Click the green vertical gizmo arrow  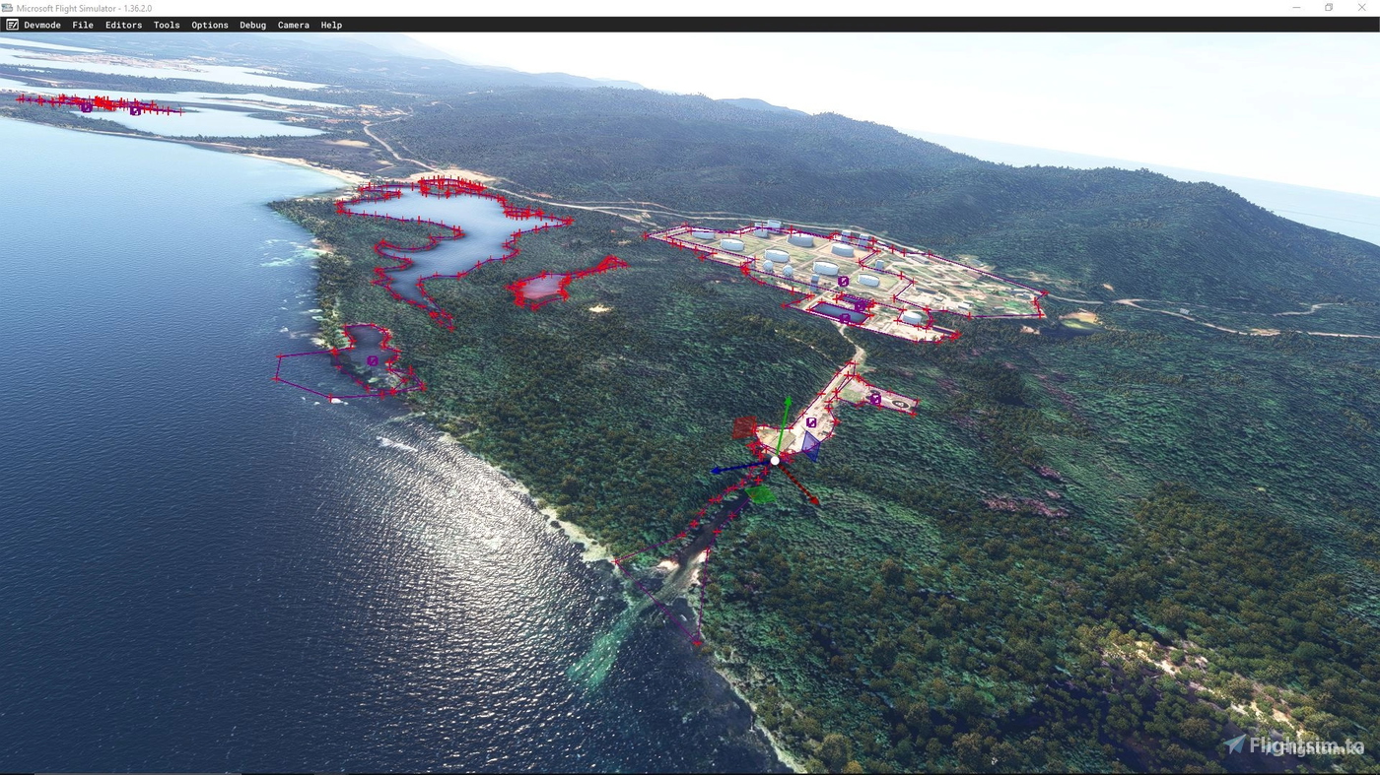click(788, 414)
